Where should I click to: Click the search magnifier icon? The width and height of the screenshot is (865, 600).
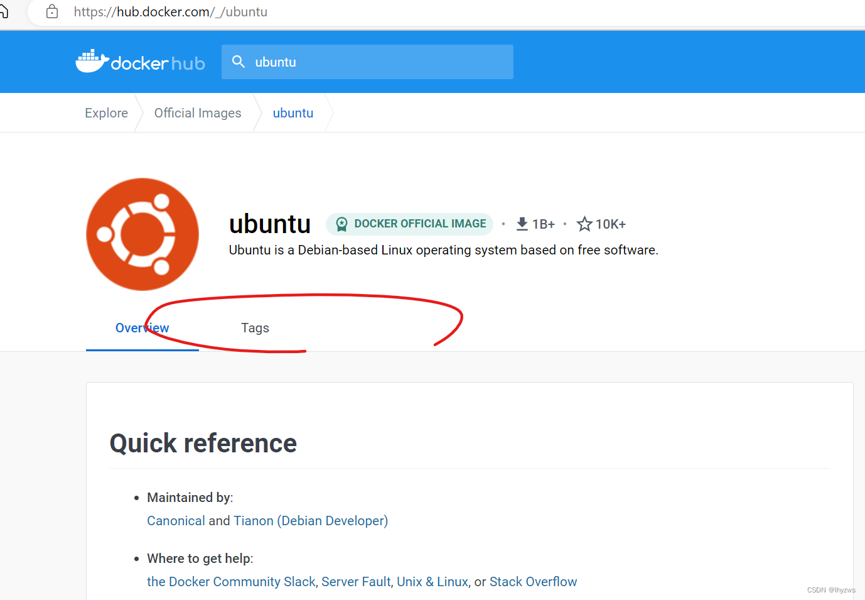point(239,62)
